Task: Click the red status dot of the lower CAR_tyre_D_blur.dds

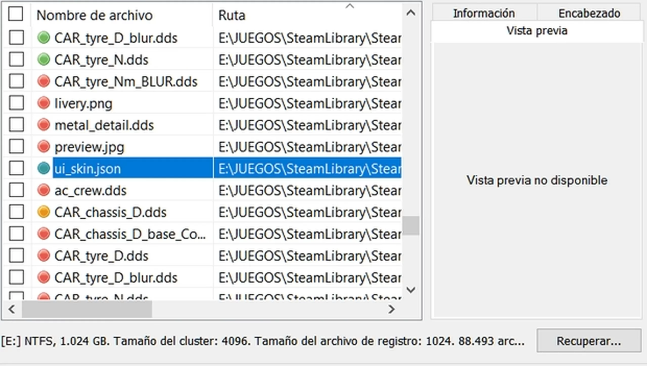Action: (x=43, y=277)
